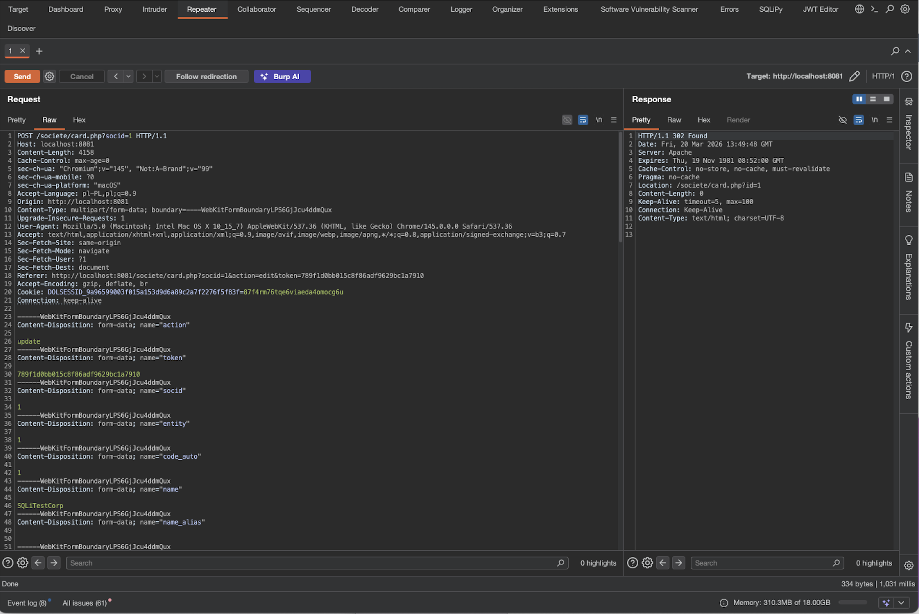Open Repeater help question icon
The image size is (919, 614).
coord(906,76)
